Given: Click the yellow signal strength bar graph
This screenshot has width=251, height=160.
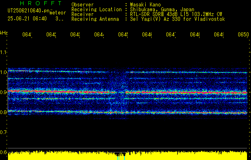Looking at the screenshot, I should click(x=127, y=156).
